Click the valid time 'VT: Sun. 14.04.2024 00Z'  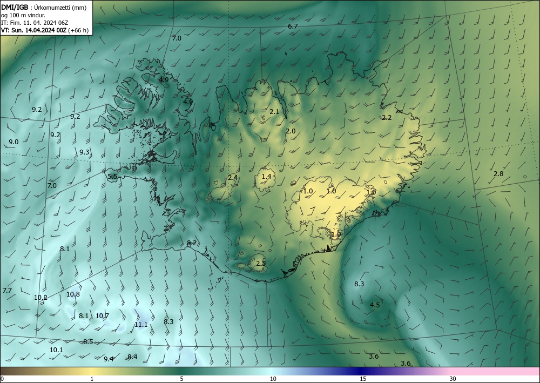click(34, 30)
